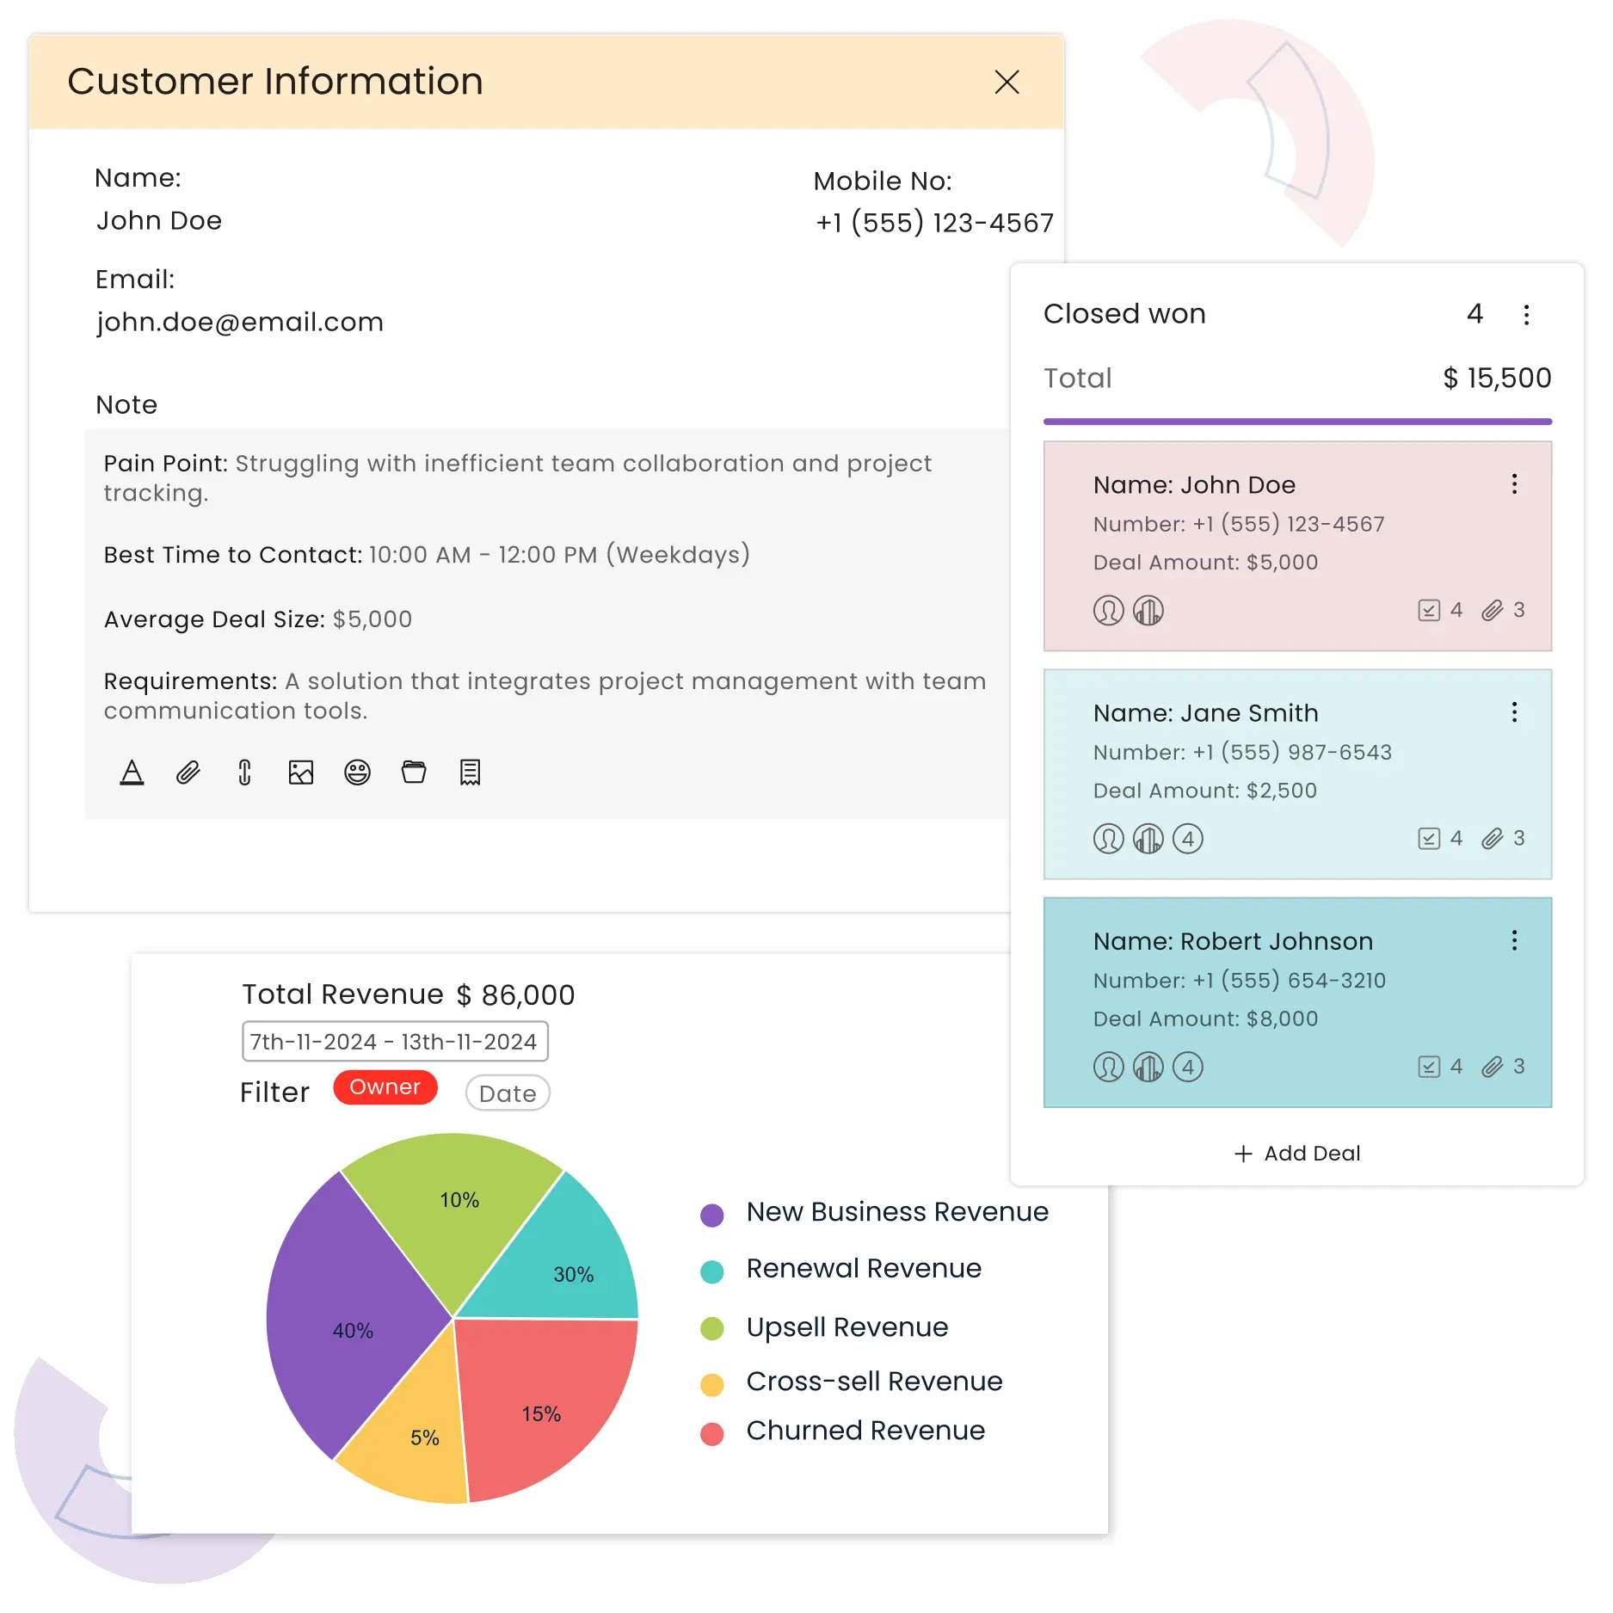Screen dimensions: 1613x1613
Task: Click attachments paperclip on John Doe card
Action: [x=1493, y=611]
